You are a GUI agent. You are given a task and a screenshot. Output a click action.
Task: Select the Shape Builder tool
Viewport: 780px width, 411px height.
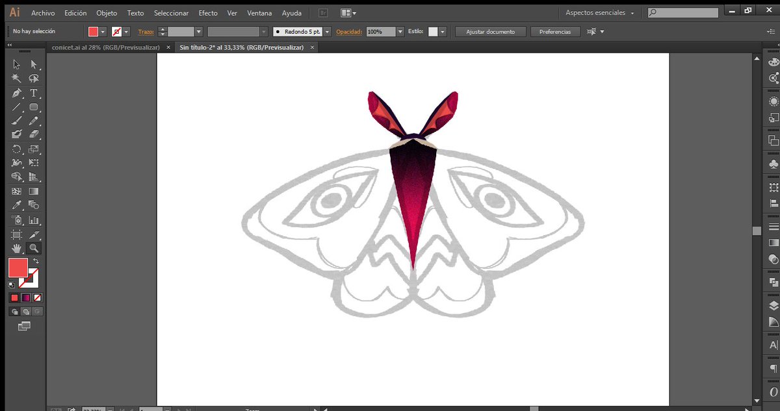17,177
